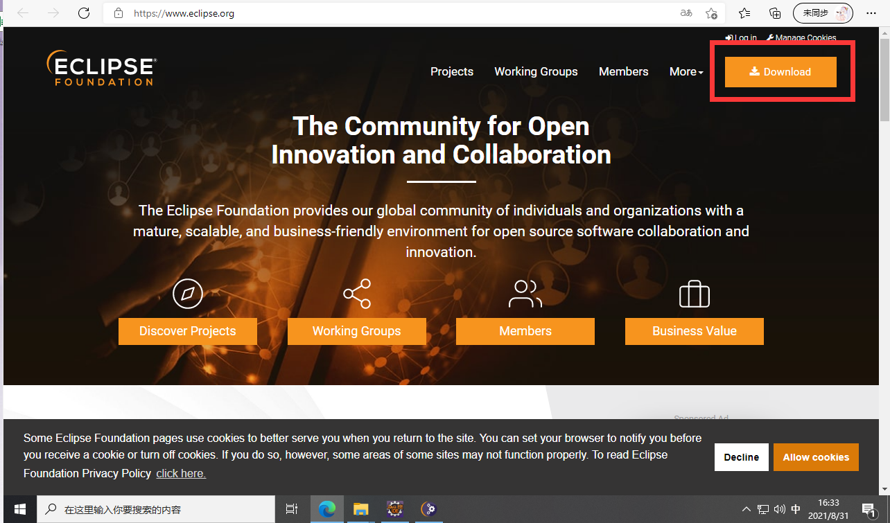Open the favorites list icon
The width and height of the screenshot is (890, 523).
(x=744, y=12)
